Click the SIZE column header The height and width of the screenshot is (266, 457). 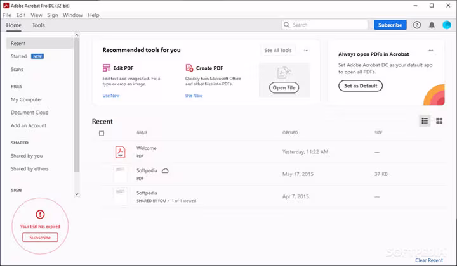point(378,132)
